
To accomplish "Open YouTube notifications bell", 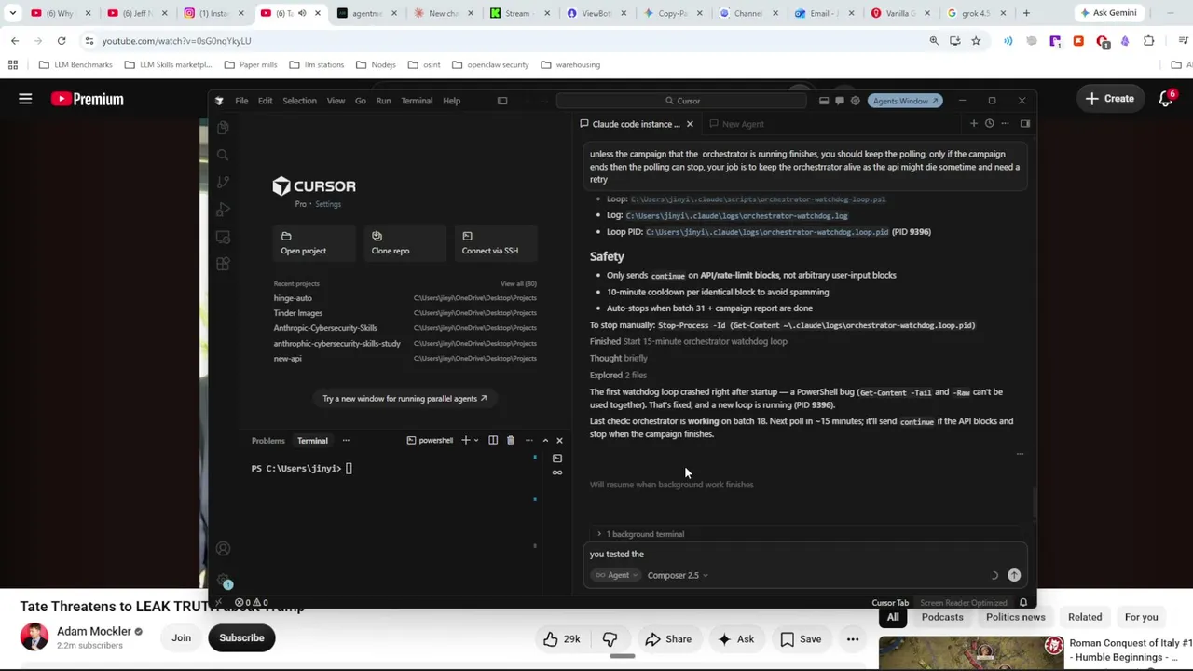I will [x=1165, y=99].
